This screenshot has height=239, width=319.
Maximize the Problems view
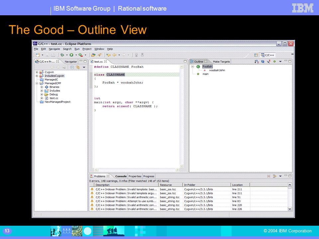[x=290, y=176]
